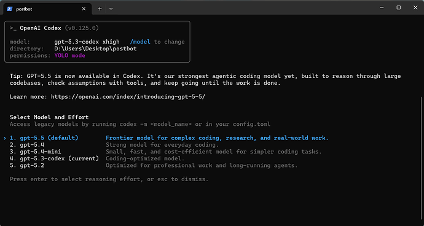Image resolution: width=424 pixels, height=226 pixels.
Task: Choose model option 2. gpt-5.4
Action: (27, 145)
